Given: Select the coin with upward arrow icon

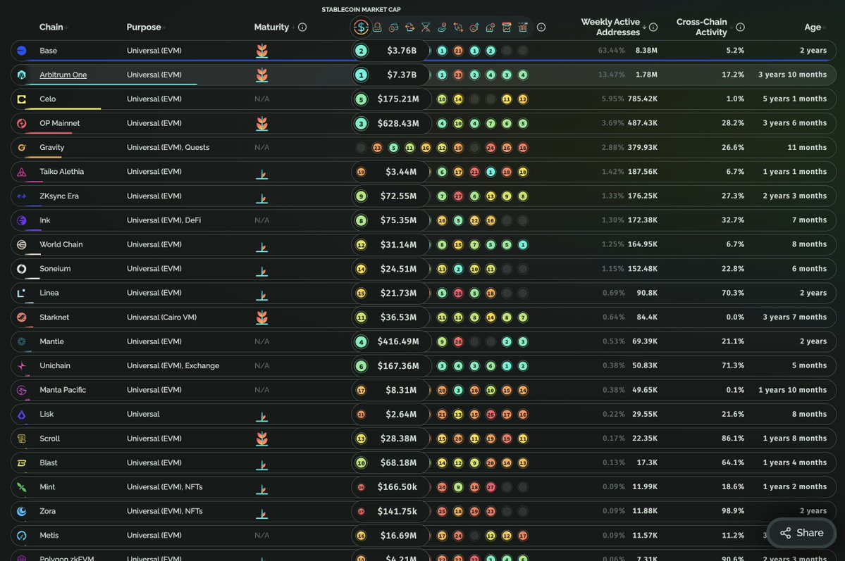Looking at the screenshot, I should tap(474, 27).
